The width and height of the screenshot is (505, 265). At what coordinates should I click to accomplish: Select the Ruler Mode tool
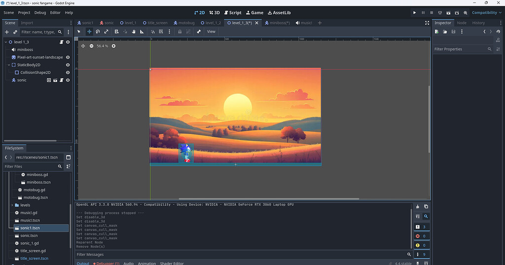[x=142, y=32]
